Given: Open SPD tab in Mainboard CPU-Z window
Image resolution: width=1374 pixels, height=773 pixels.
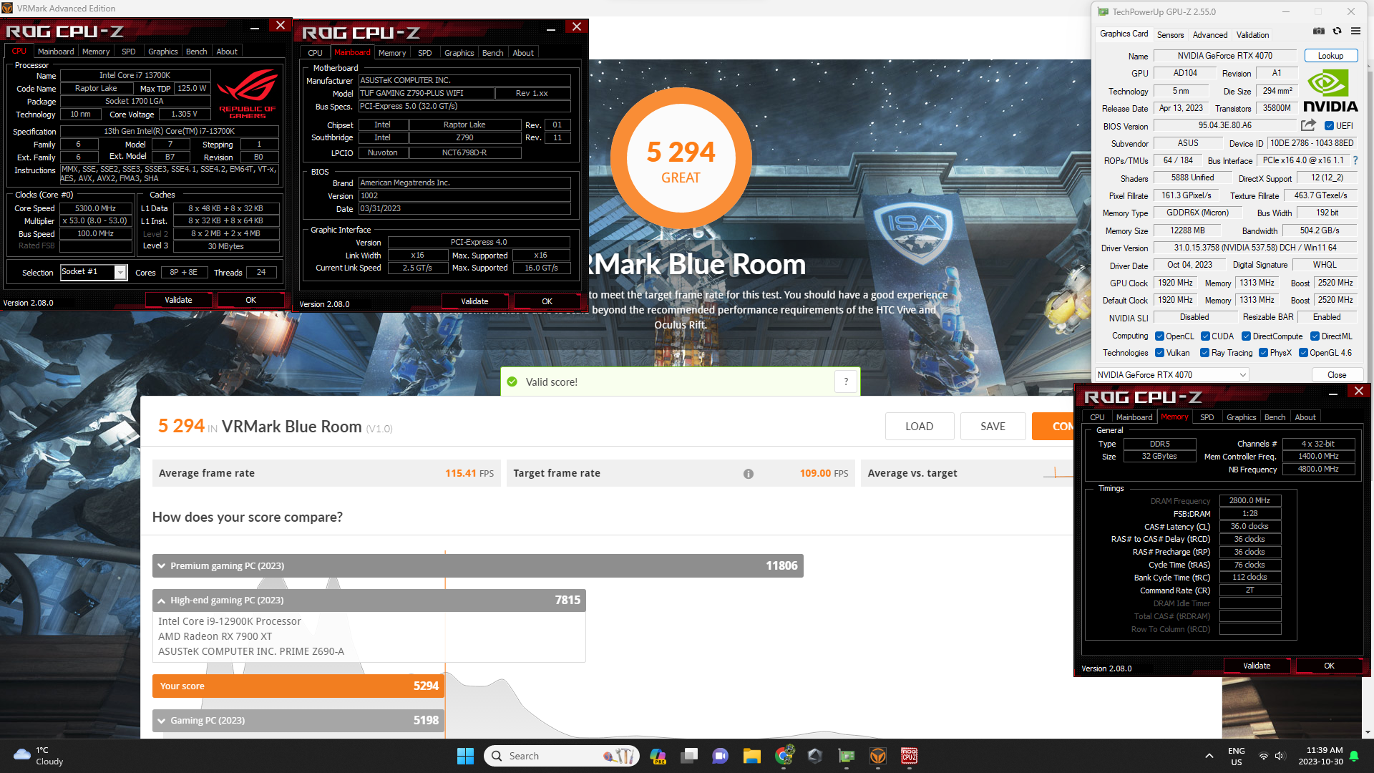Looking at the screenshot, I should (425, 53).
